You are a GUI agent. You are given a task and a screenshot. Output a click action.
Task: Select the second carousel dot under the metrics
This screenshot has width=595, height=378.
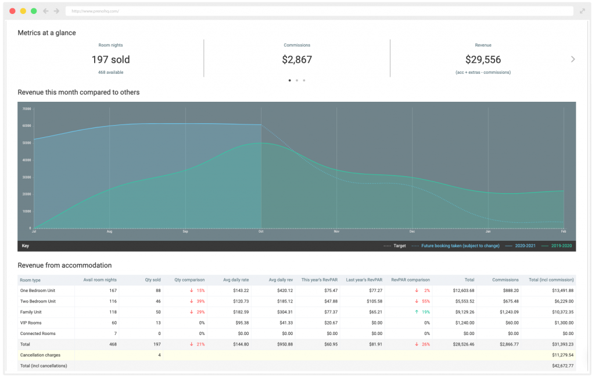click(297, 80)
